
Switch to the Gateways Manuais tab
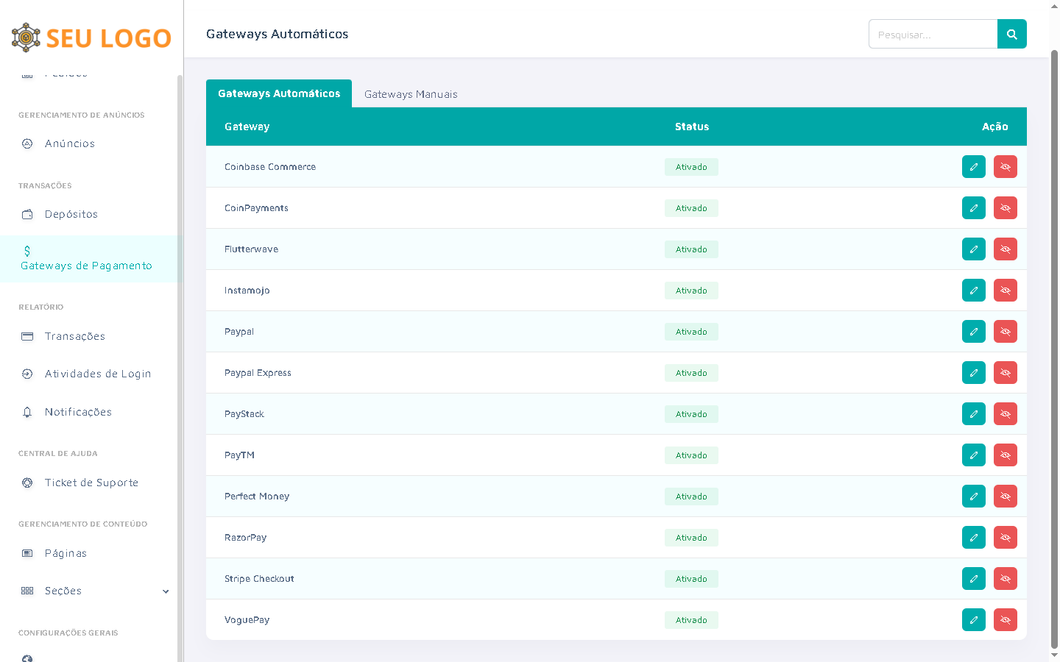click(x=411, y=94)
